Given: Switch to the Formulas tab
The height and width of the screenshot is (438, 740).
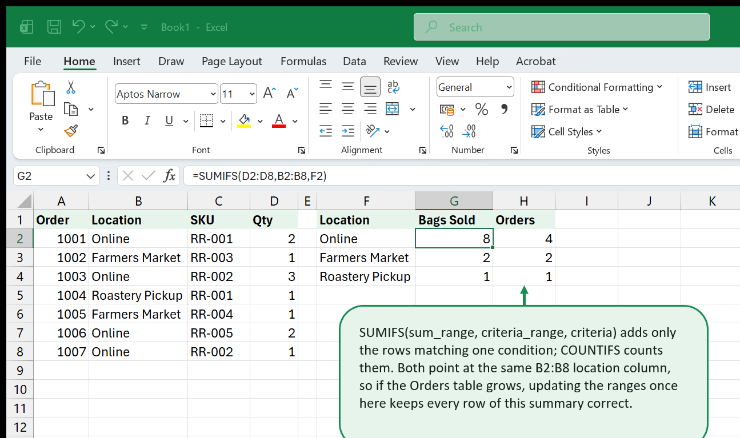Looking at the screenshot, I should [303, 61].
